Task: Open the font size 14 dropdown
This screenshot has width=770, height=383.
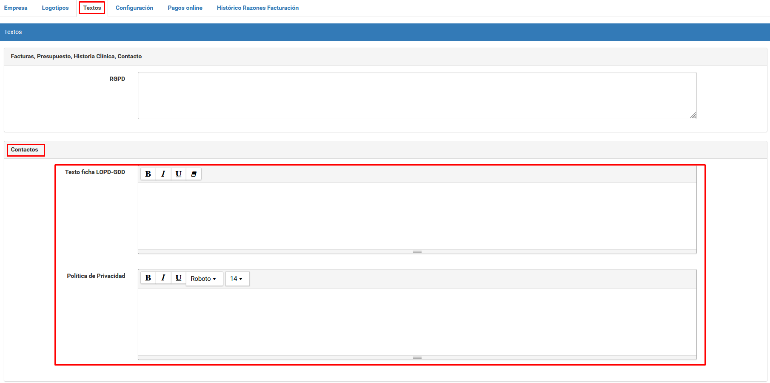Action: click(237, 279)
